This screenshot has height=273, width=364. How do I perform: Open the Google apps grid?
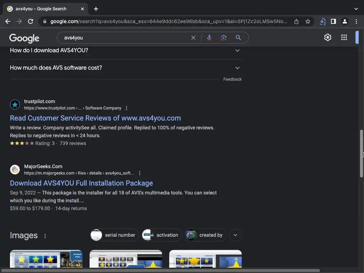click(344, 37)
